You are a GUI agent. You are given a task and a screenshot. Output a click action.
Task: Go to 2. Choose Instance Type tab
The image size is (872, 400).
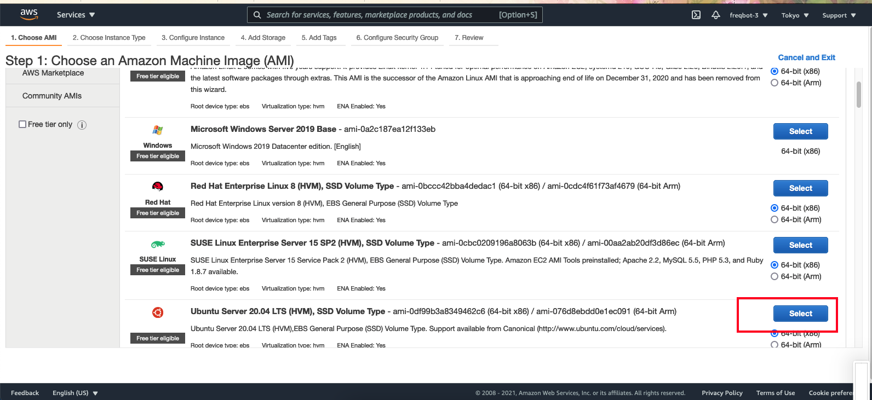109,38
